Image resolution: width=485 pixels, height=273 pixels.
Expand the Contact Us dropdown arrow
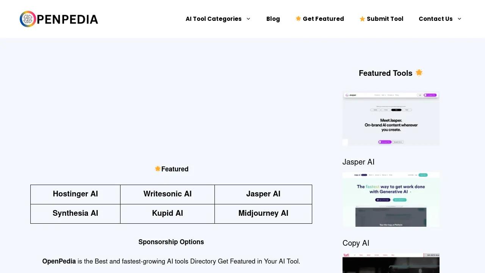460,19
